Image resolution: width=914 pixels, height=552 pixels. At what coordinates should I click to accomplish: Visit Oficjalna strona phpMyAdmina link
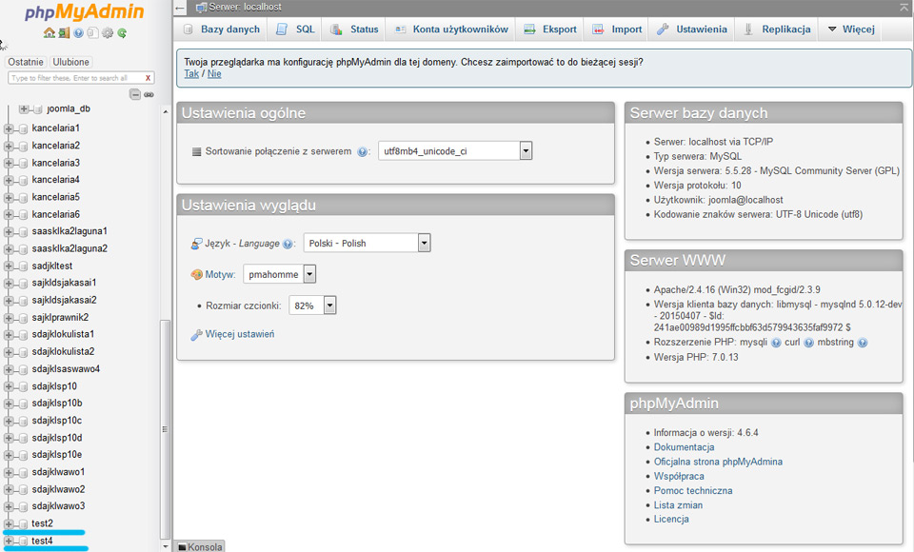[x=718, y=462]
